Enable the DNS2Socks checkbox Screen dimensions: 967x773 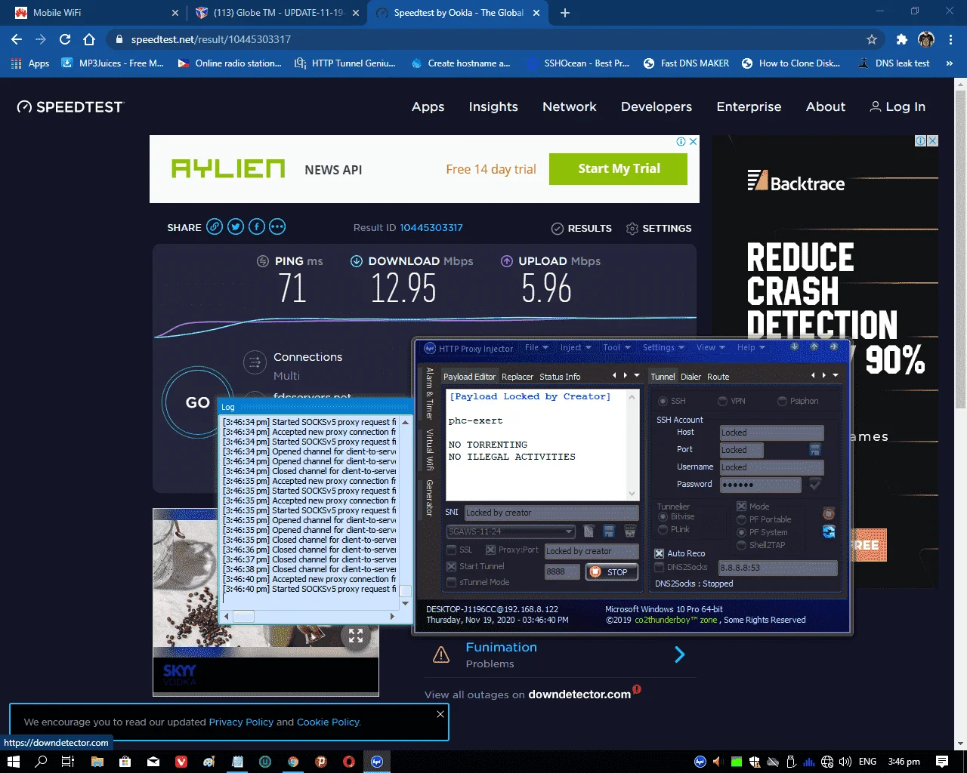coord(660,567)
